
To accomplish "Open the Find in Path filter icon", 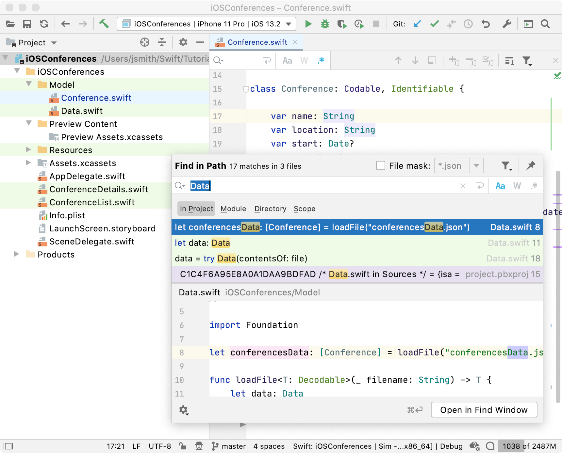I will pyautogui.click(x=507, y=166).
